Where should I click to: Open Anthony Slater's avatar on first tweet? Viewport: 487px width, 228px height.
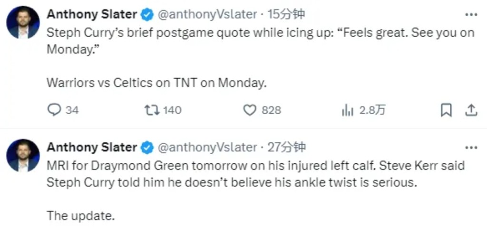pos(23,22)
